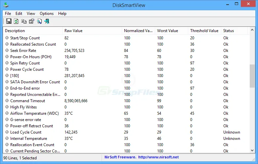
Task: Click the Ok status in Start/Stop Count row
Action: click(226, 38)
